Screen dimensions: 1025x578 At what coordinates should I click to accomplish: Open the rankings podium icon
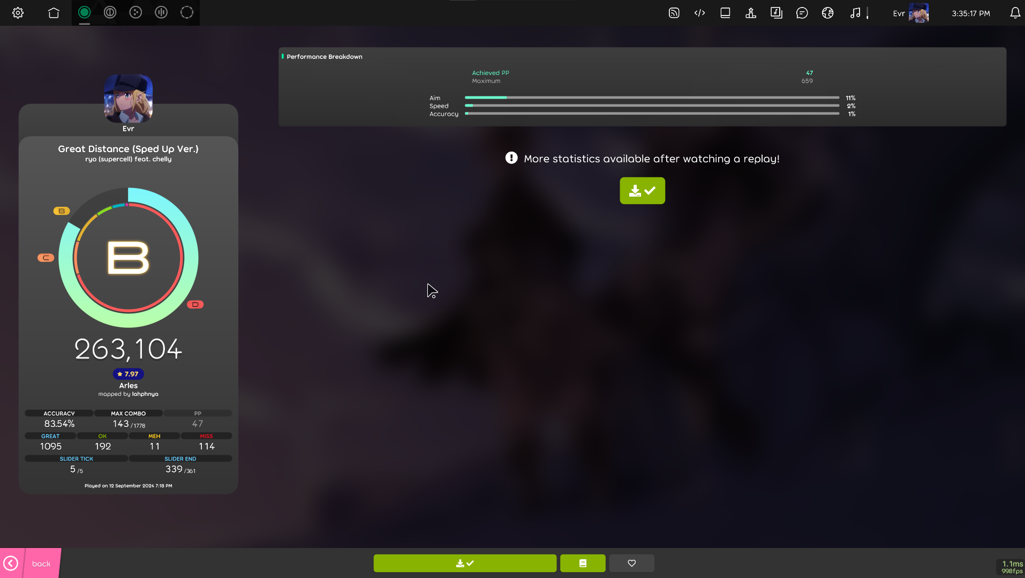coord(751,13)
